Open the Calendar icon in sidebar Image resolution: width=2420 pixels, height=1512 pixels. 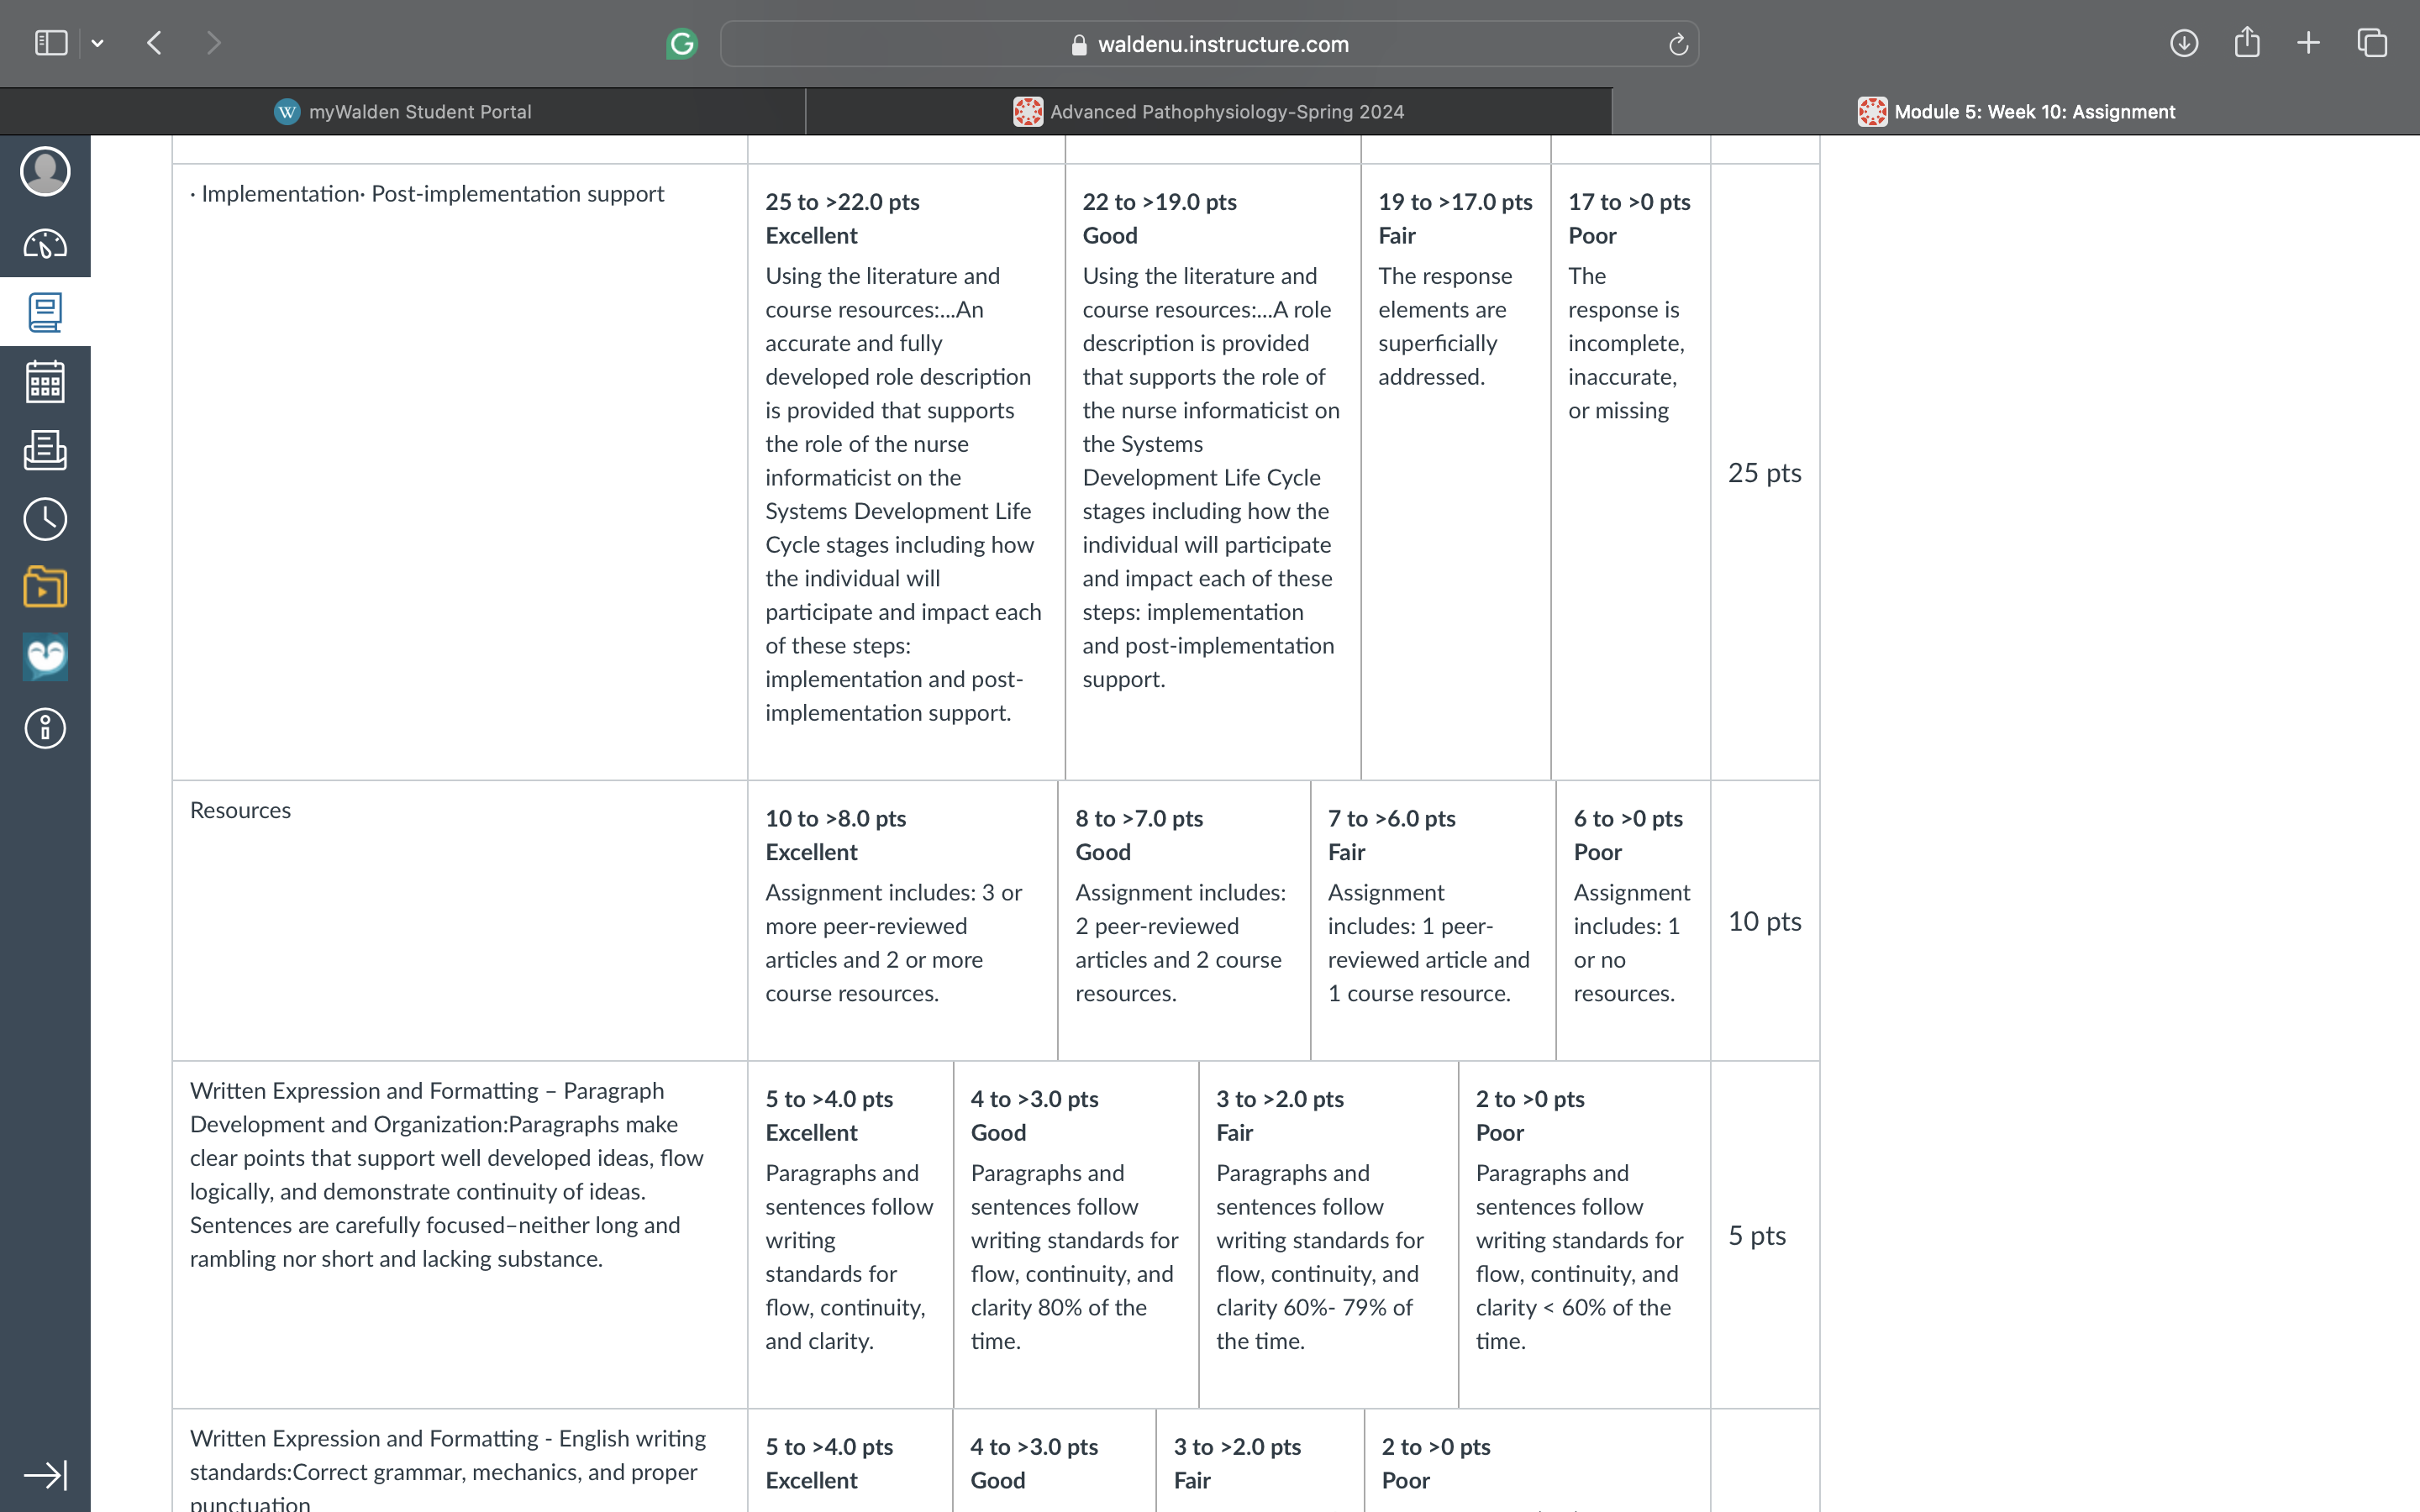pyautogui.click(x=45, y=382)
